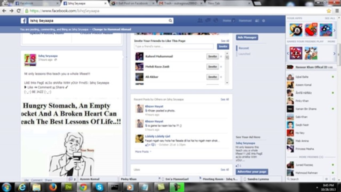Open chat with Iqbal Balte

pos(311,77)
